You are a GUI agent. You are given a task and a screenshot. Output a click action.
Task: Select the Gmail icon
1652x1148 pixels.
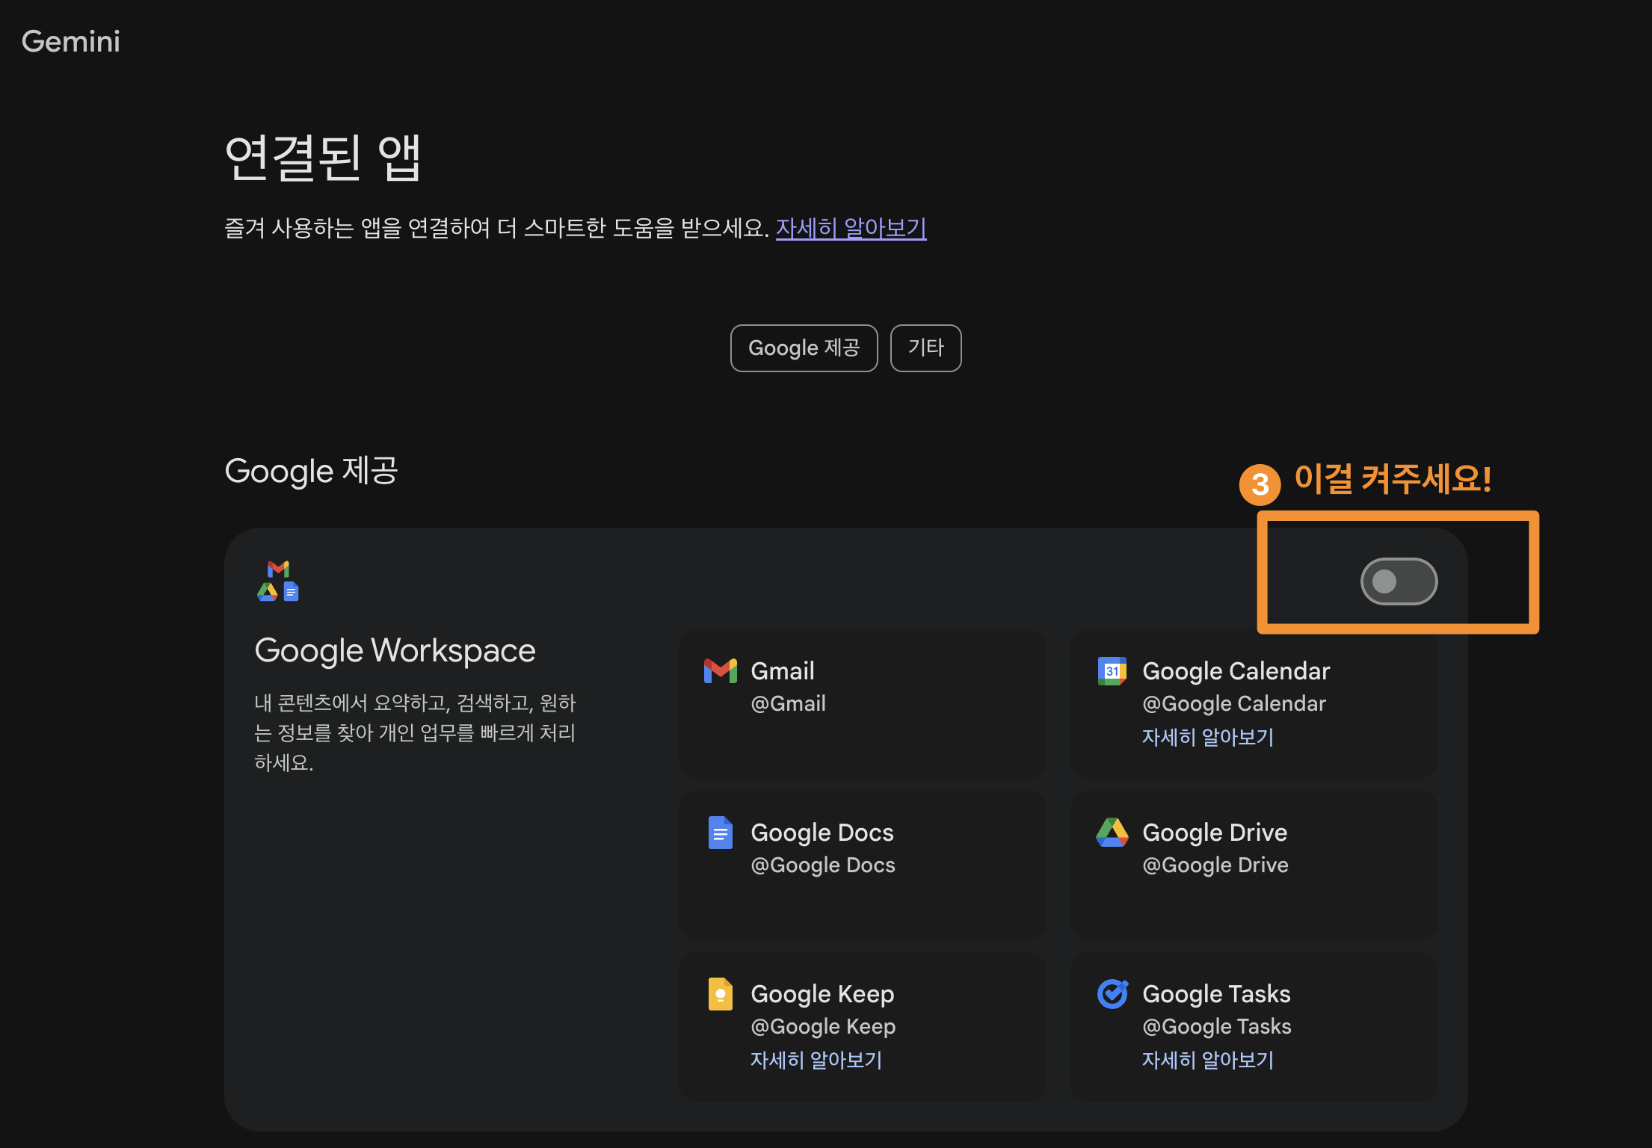coord(719,670)
